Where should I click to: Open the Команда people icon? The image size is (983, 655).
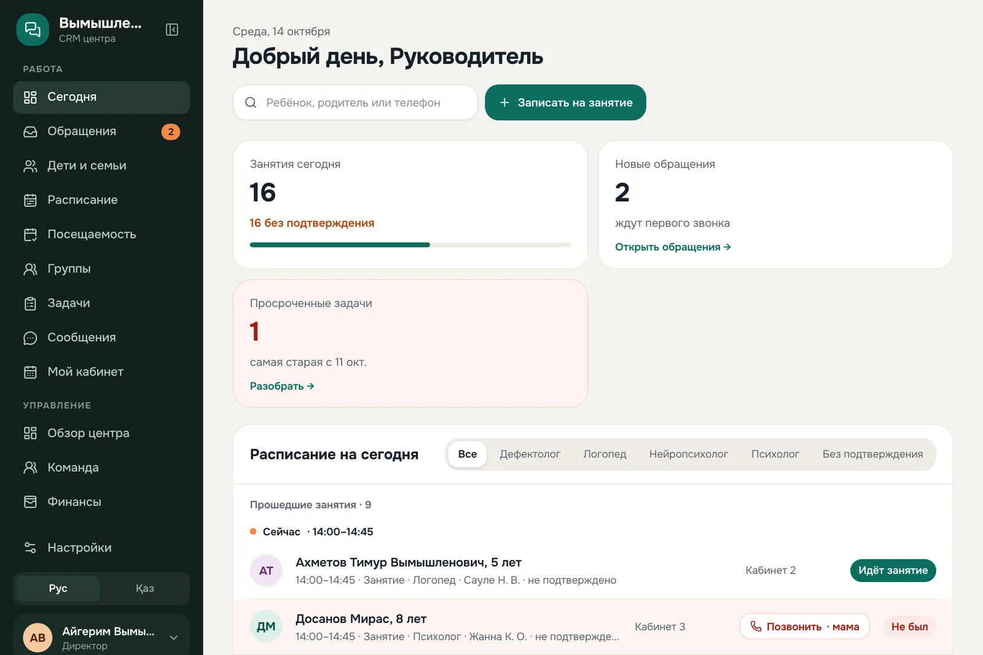coord(30,468)
